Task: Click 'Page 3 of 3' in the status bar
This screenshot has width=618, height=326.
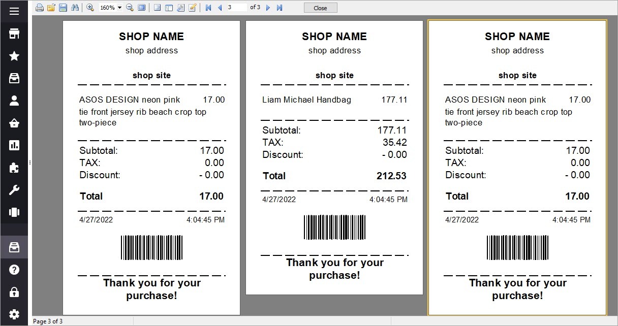Action: tap(48, 321)
